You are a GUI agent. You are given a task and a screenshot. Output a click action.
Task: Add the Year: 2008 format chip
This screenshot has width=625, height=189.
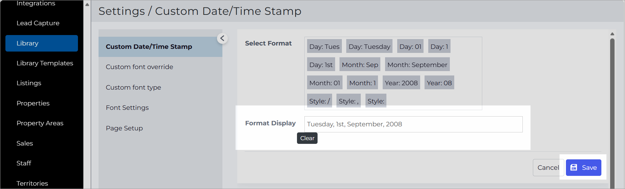point(401,83)
